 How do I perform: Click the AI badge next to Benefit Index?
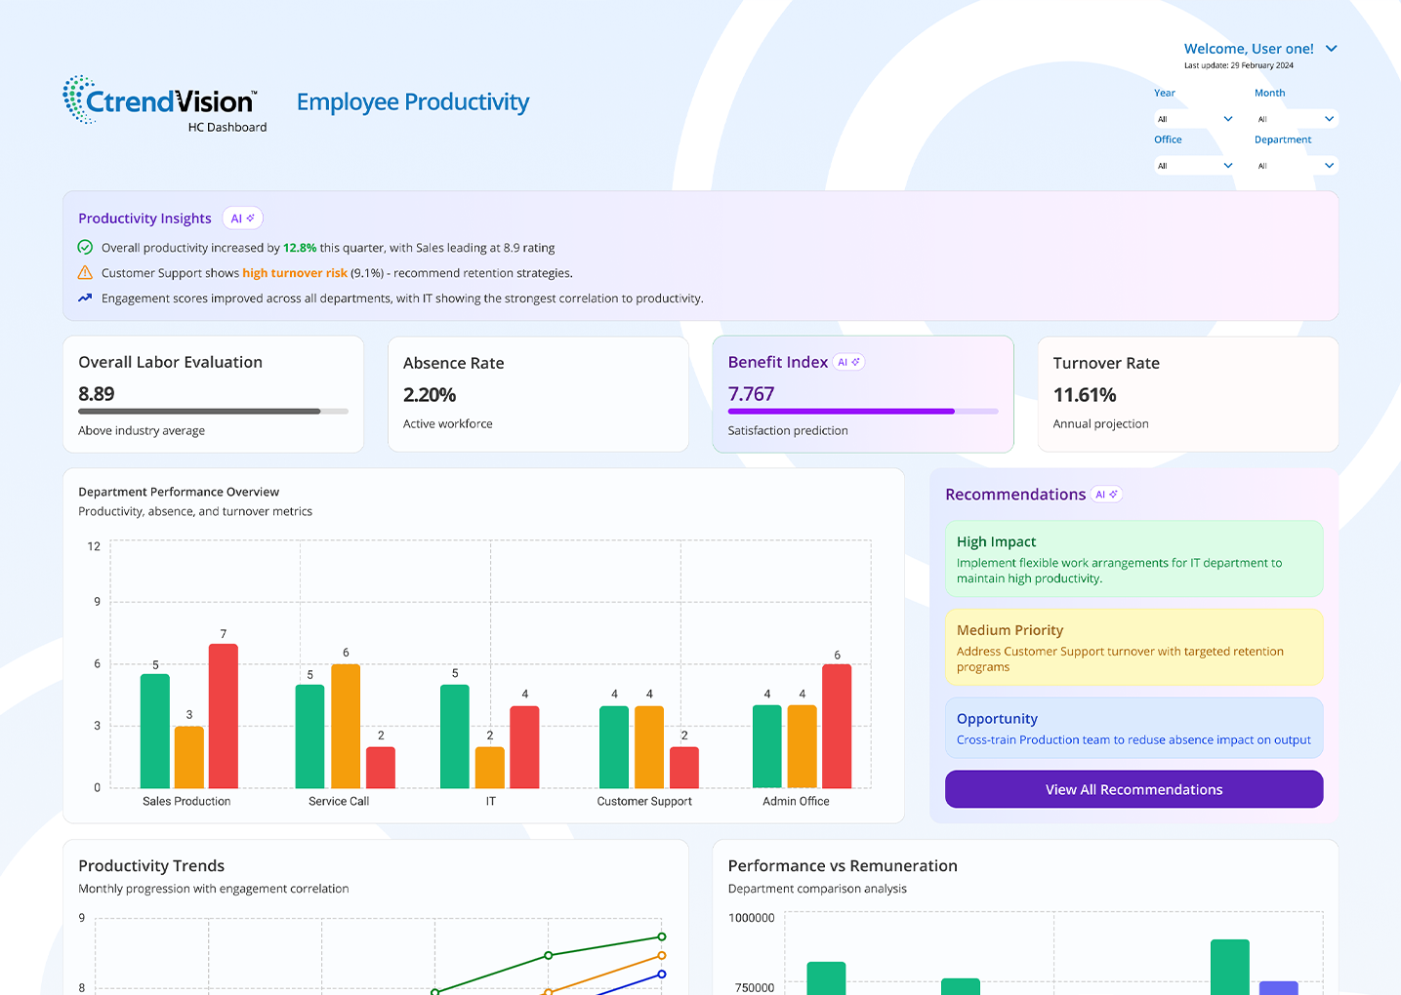click(848, 362)
